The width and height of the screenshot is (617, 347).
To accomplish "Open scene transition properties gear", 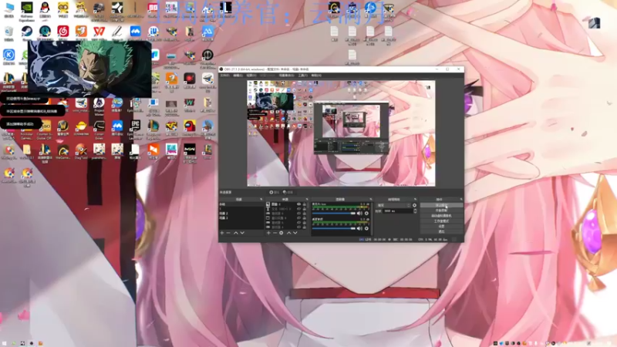I will pyautogui.click(x=414, y=205).
